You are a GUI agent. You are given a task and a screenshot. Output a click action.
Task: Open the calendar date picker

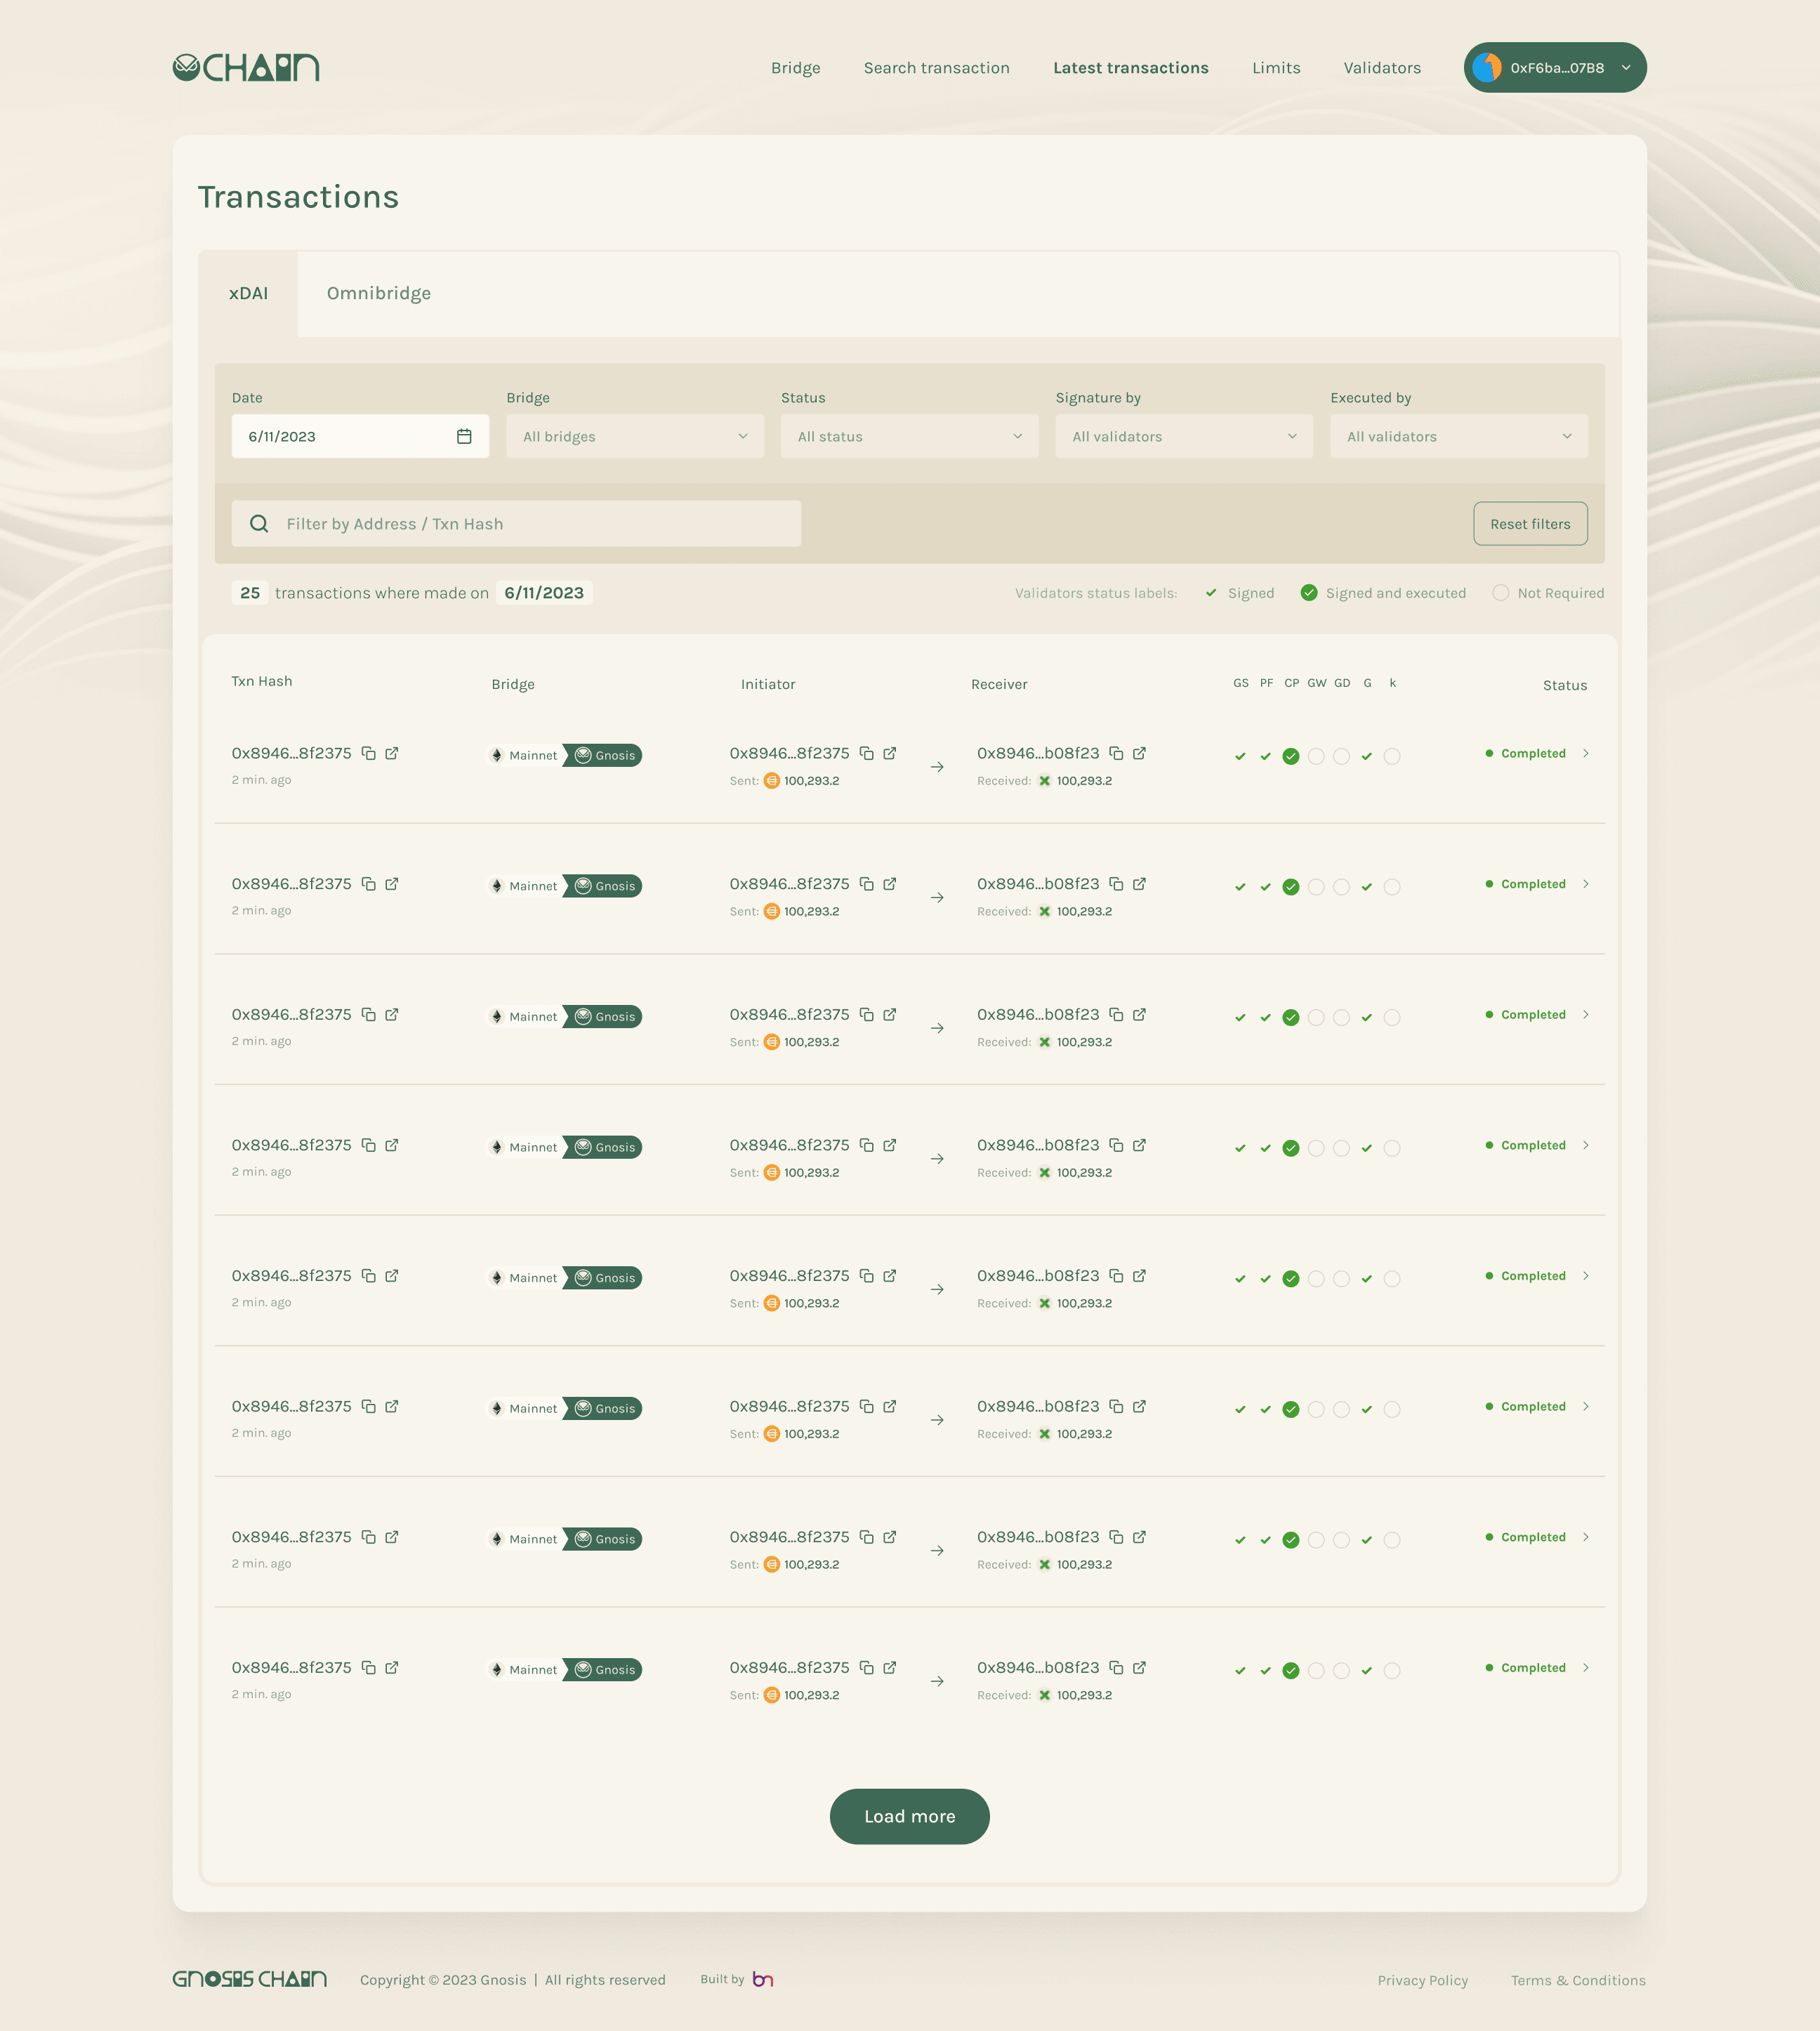point(464,435)
